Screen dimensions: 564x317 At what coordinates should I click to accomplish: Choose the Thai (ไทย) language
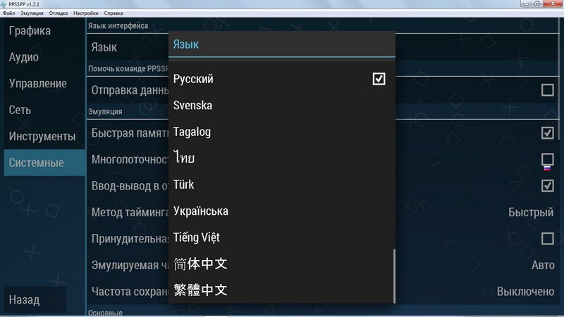point(281,158)
